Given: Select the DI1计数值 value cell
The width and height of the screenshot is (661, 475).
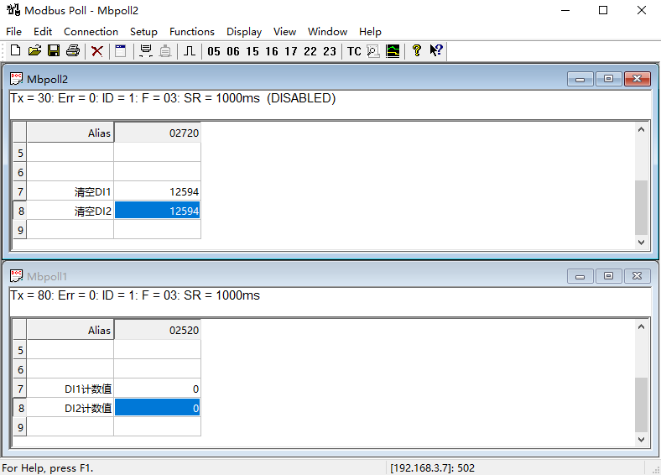Looking at the screenshot, I should click(158, 389).
